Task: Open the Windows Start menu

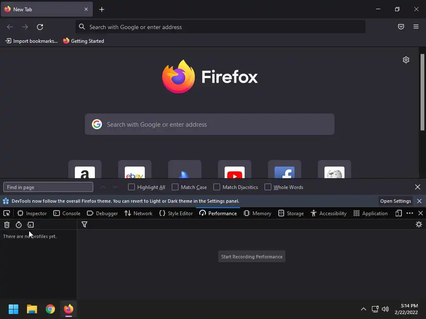Action: pos(13,309)
